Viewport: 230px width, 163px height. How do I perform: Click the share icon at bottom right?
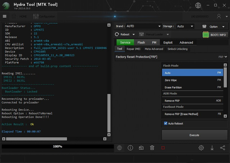pos(222,148)
